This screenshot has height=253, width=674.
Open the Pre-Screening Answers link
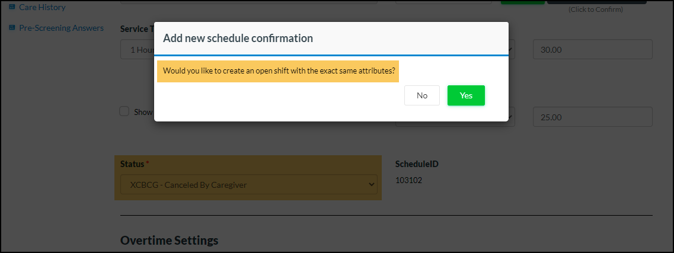coord(61,28)
